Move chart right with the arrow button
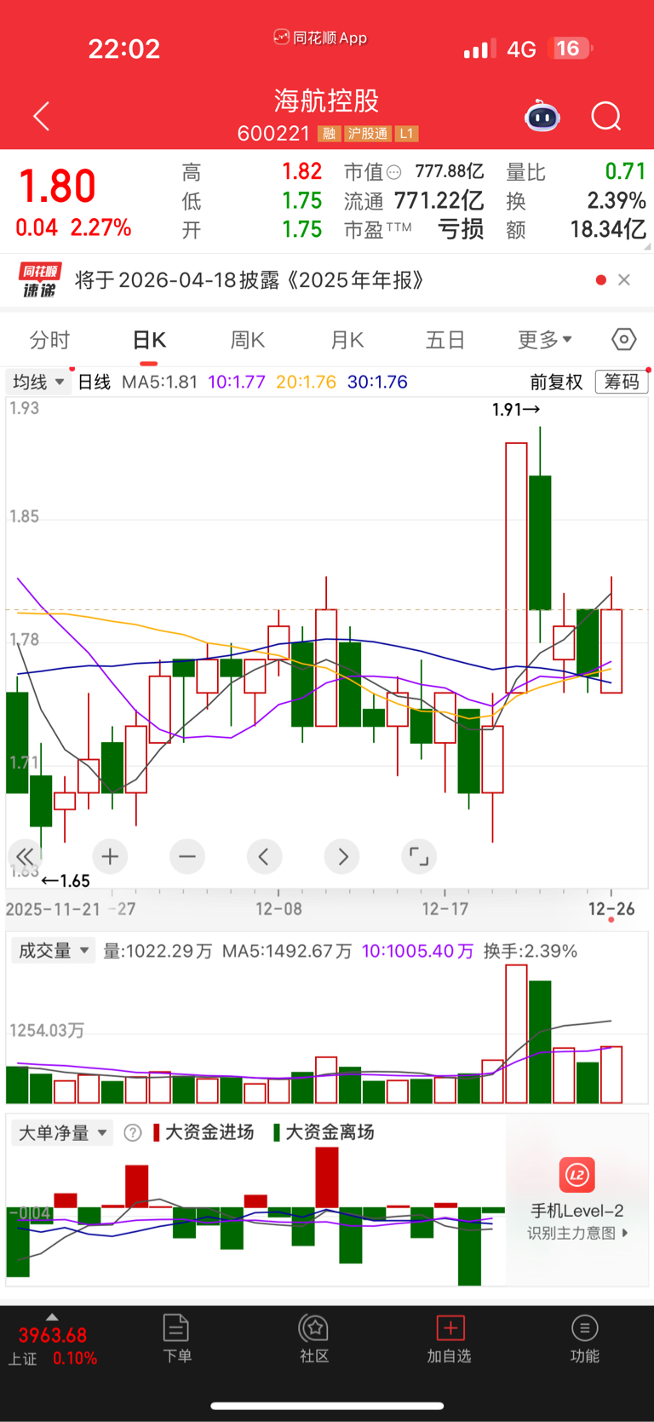 point(342,856)
